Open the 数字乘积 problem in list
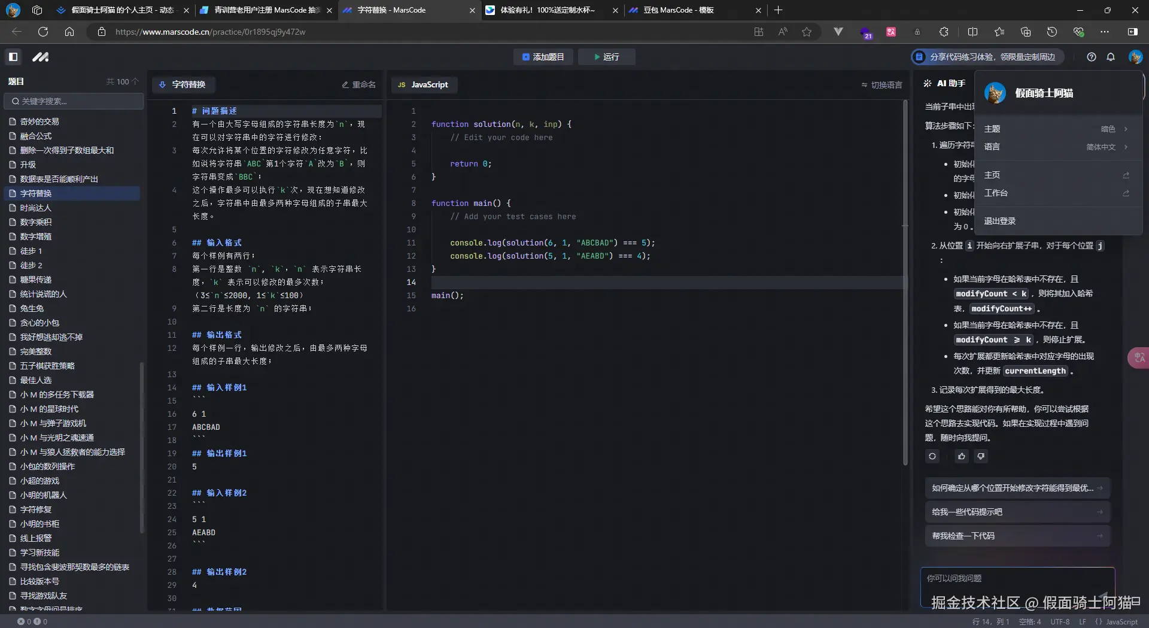 (36, 222)
